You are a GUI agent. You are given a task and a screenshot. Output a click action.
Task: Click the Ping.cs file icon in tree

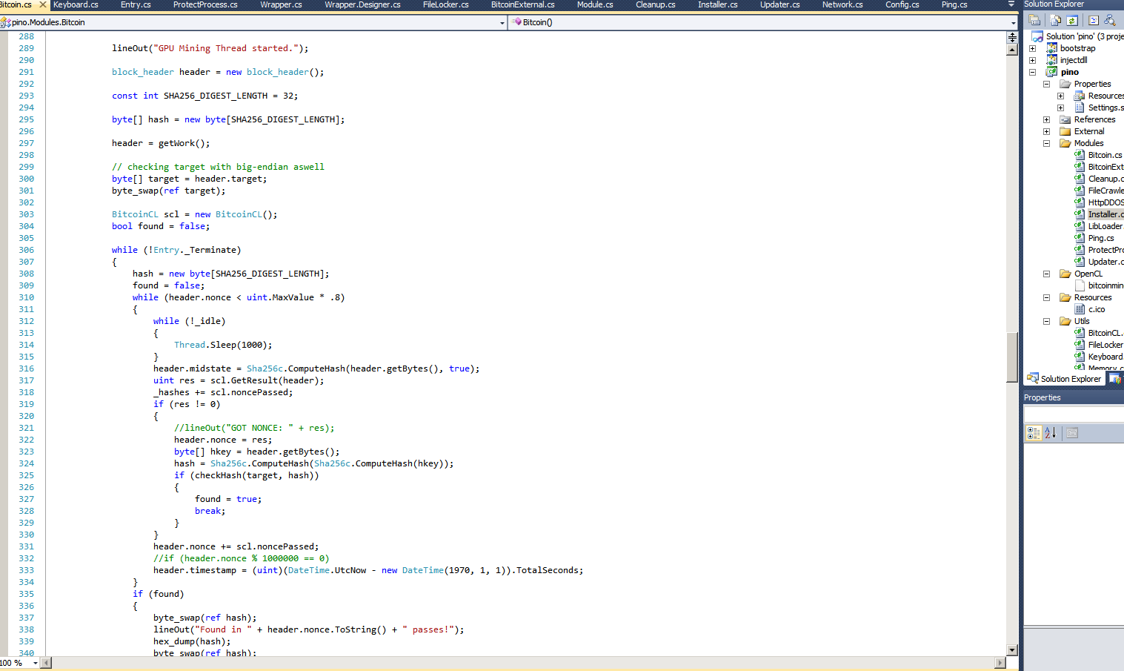click(x=1080, y=238)
